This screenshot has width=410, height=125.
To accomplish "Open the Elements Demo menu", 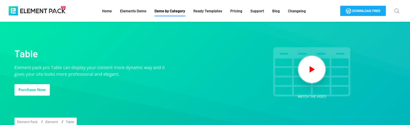I will tap(133, 11).
